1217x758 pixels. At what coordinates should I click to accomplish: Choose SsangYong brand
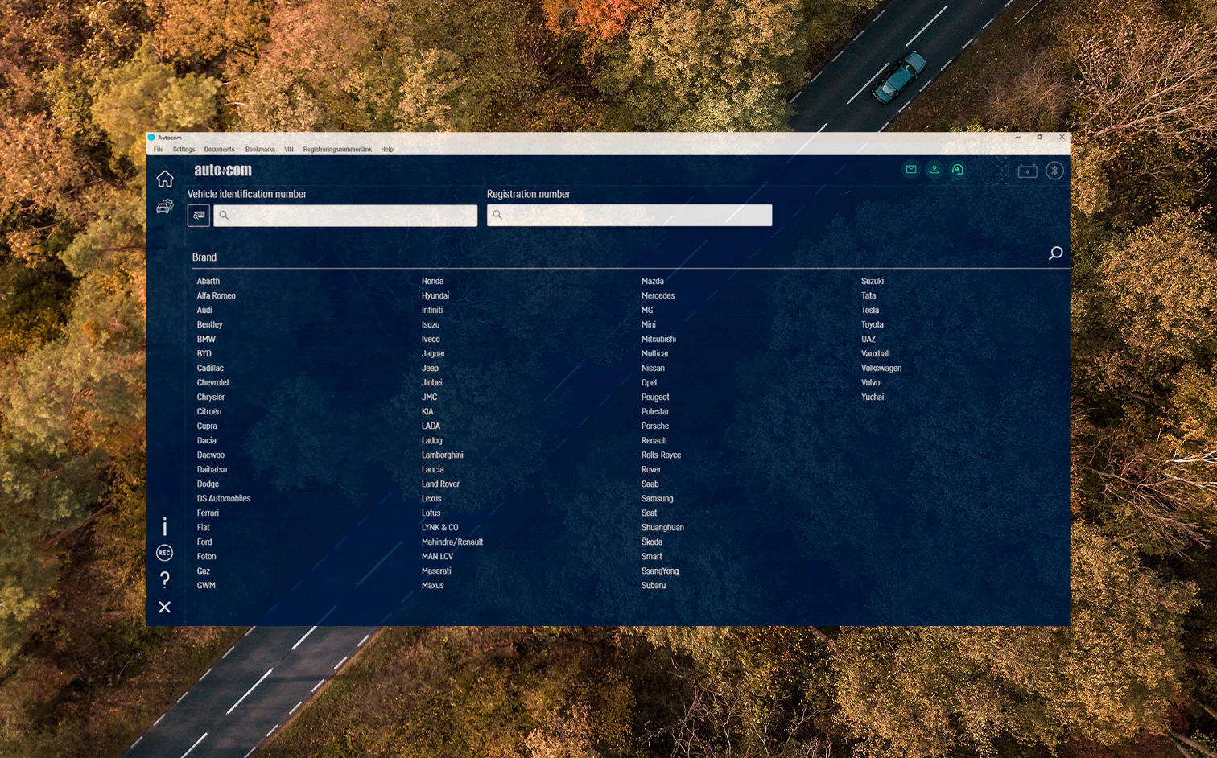click(660, 571)
